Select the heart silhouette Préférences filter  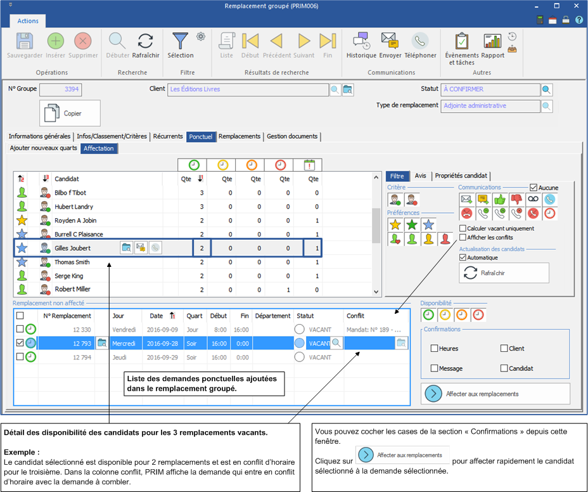(x=395, y=238)
